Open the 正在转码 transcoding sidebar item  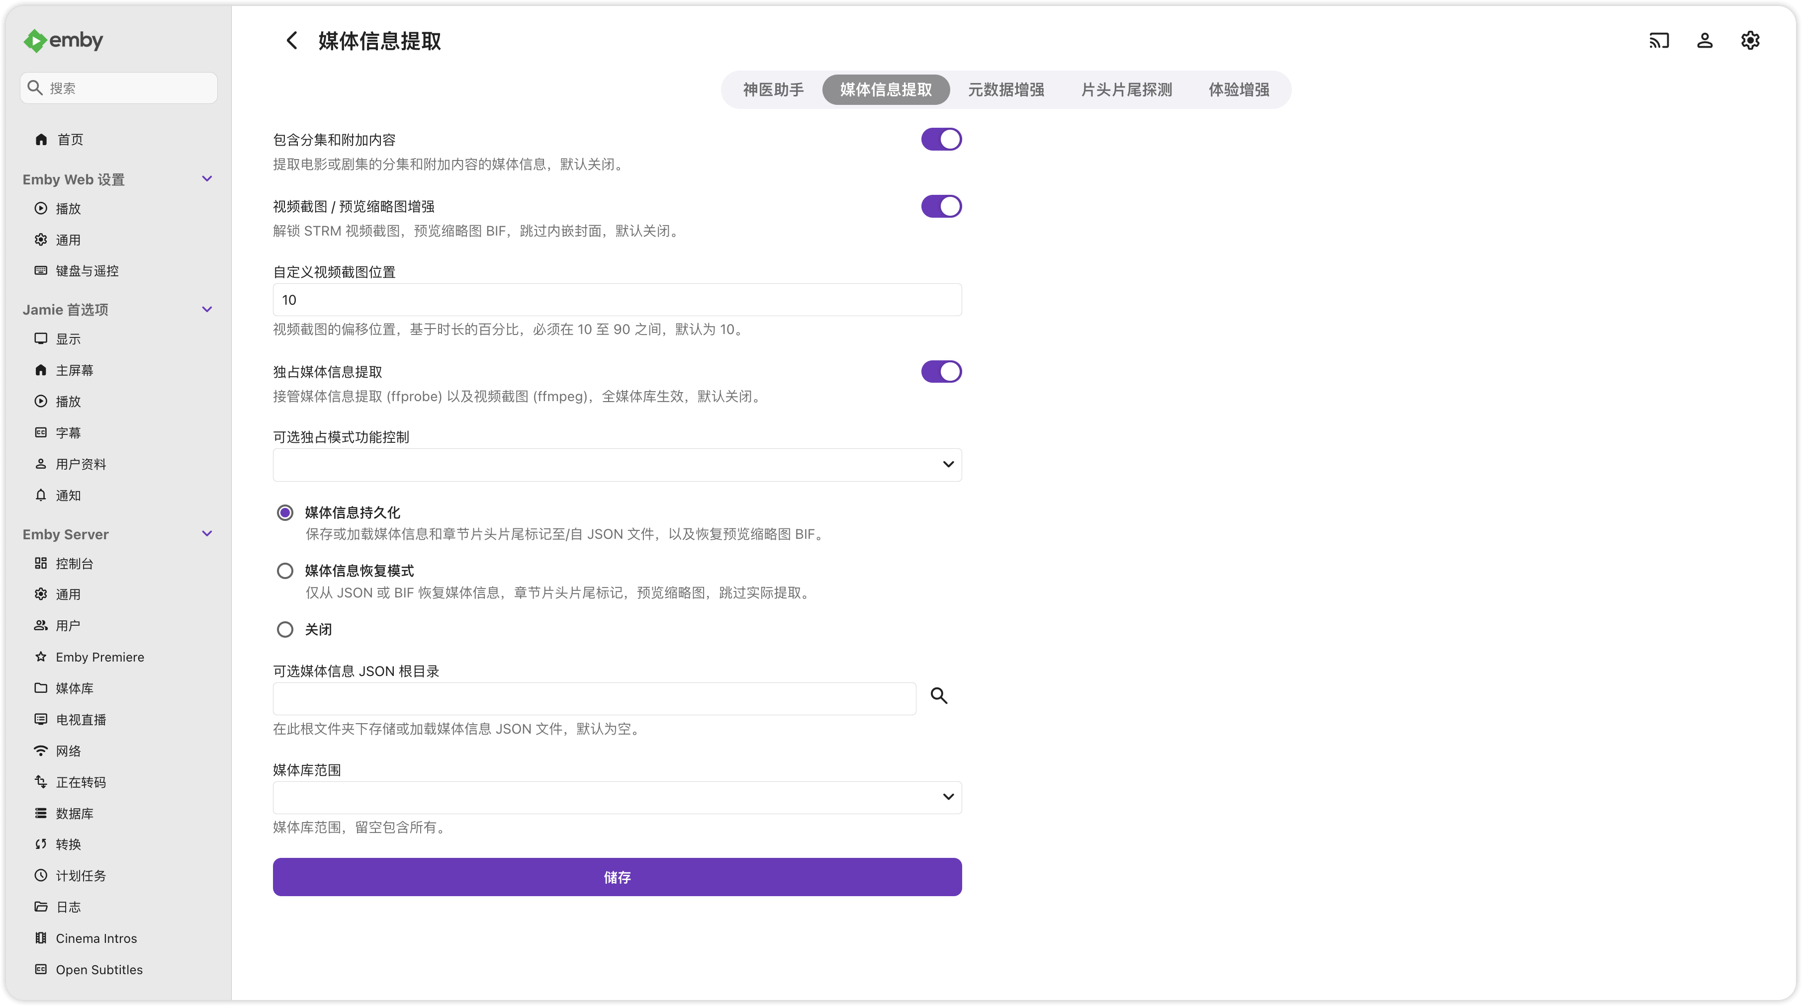coord(81,782)
